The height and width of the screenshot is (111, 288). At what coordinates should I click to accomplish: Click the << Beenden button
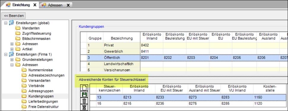(x=14, y=16)
